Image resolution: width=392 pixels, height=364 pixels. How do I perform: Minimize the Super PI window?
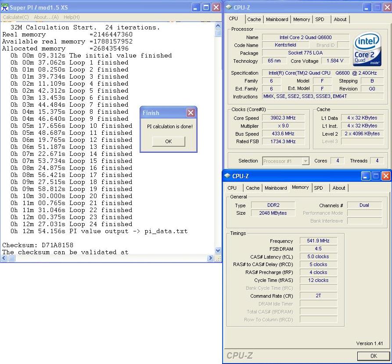(x=195, y=7)
